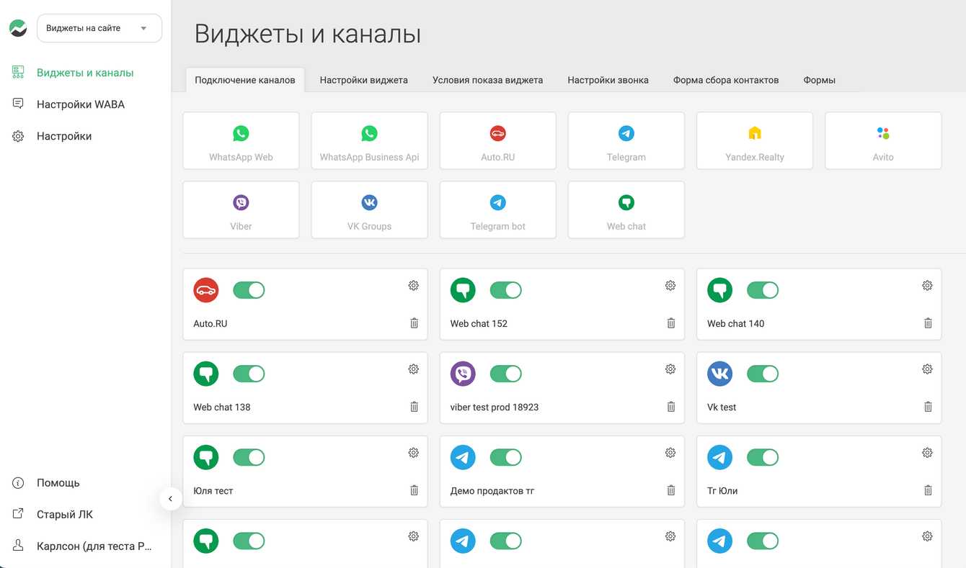Delete the Auto.RU connected channel
966x568 pixels.
point(414,323)
